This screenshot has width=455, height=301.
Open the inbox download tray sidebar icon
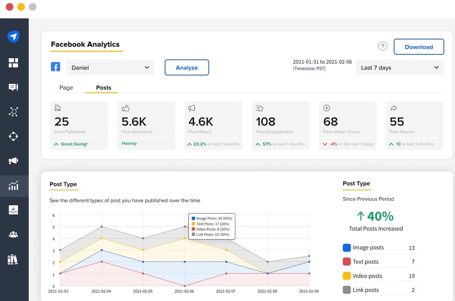13,210
